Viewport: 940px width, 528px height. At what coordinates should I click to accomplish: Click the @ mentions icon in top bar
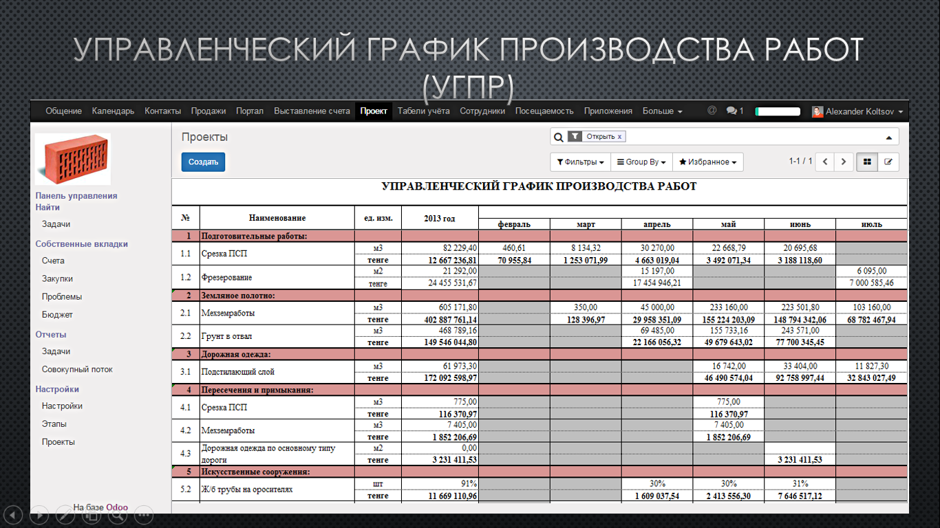[712, 111]
